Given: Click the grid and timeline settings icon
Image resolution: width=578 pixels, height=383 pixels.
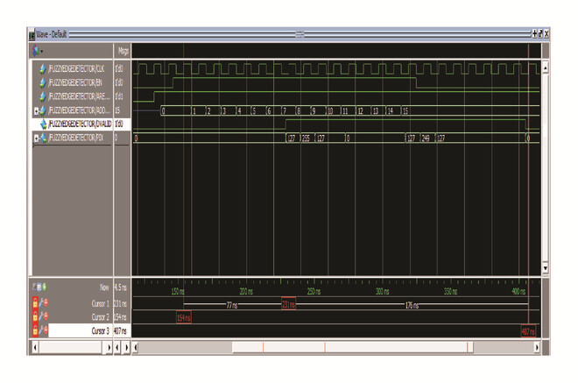Looking at the screenshot, I should coord(39,287).
